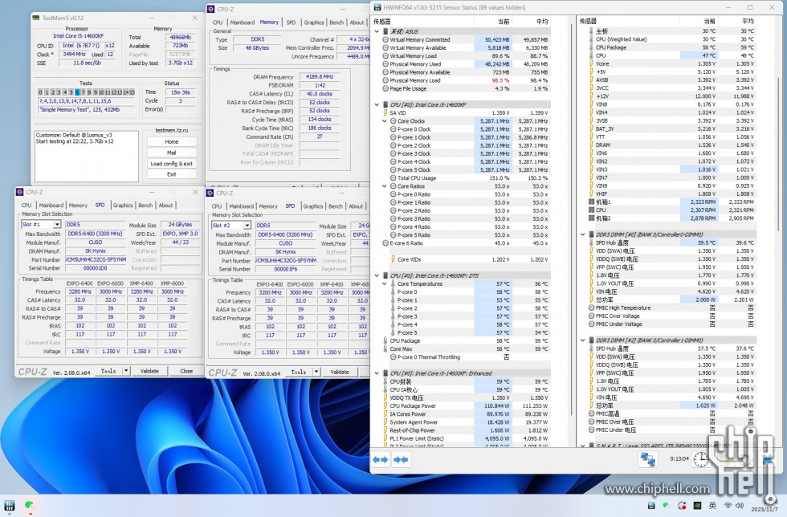This screenshot has width=787, height=517.
Task: Open SPD tab in CPU-Z Memory window
Action: pos(291,22)
